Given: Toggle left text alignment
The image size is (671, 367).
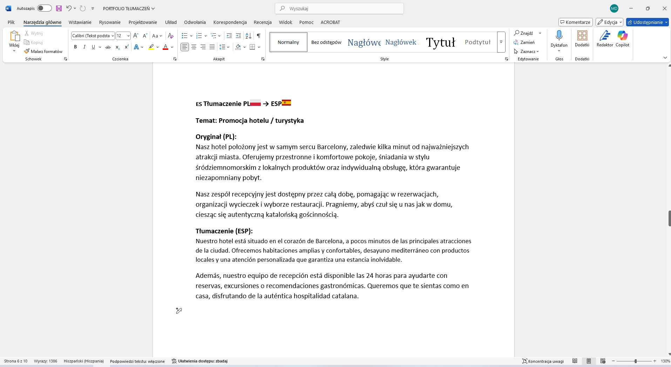Looking at the screenshot, I should click(x=185, y=47).
